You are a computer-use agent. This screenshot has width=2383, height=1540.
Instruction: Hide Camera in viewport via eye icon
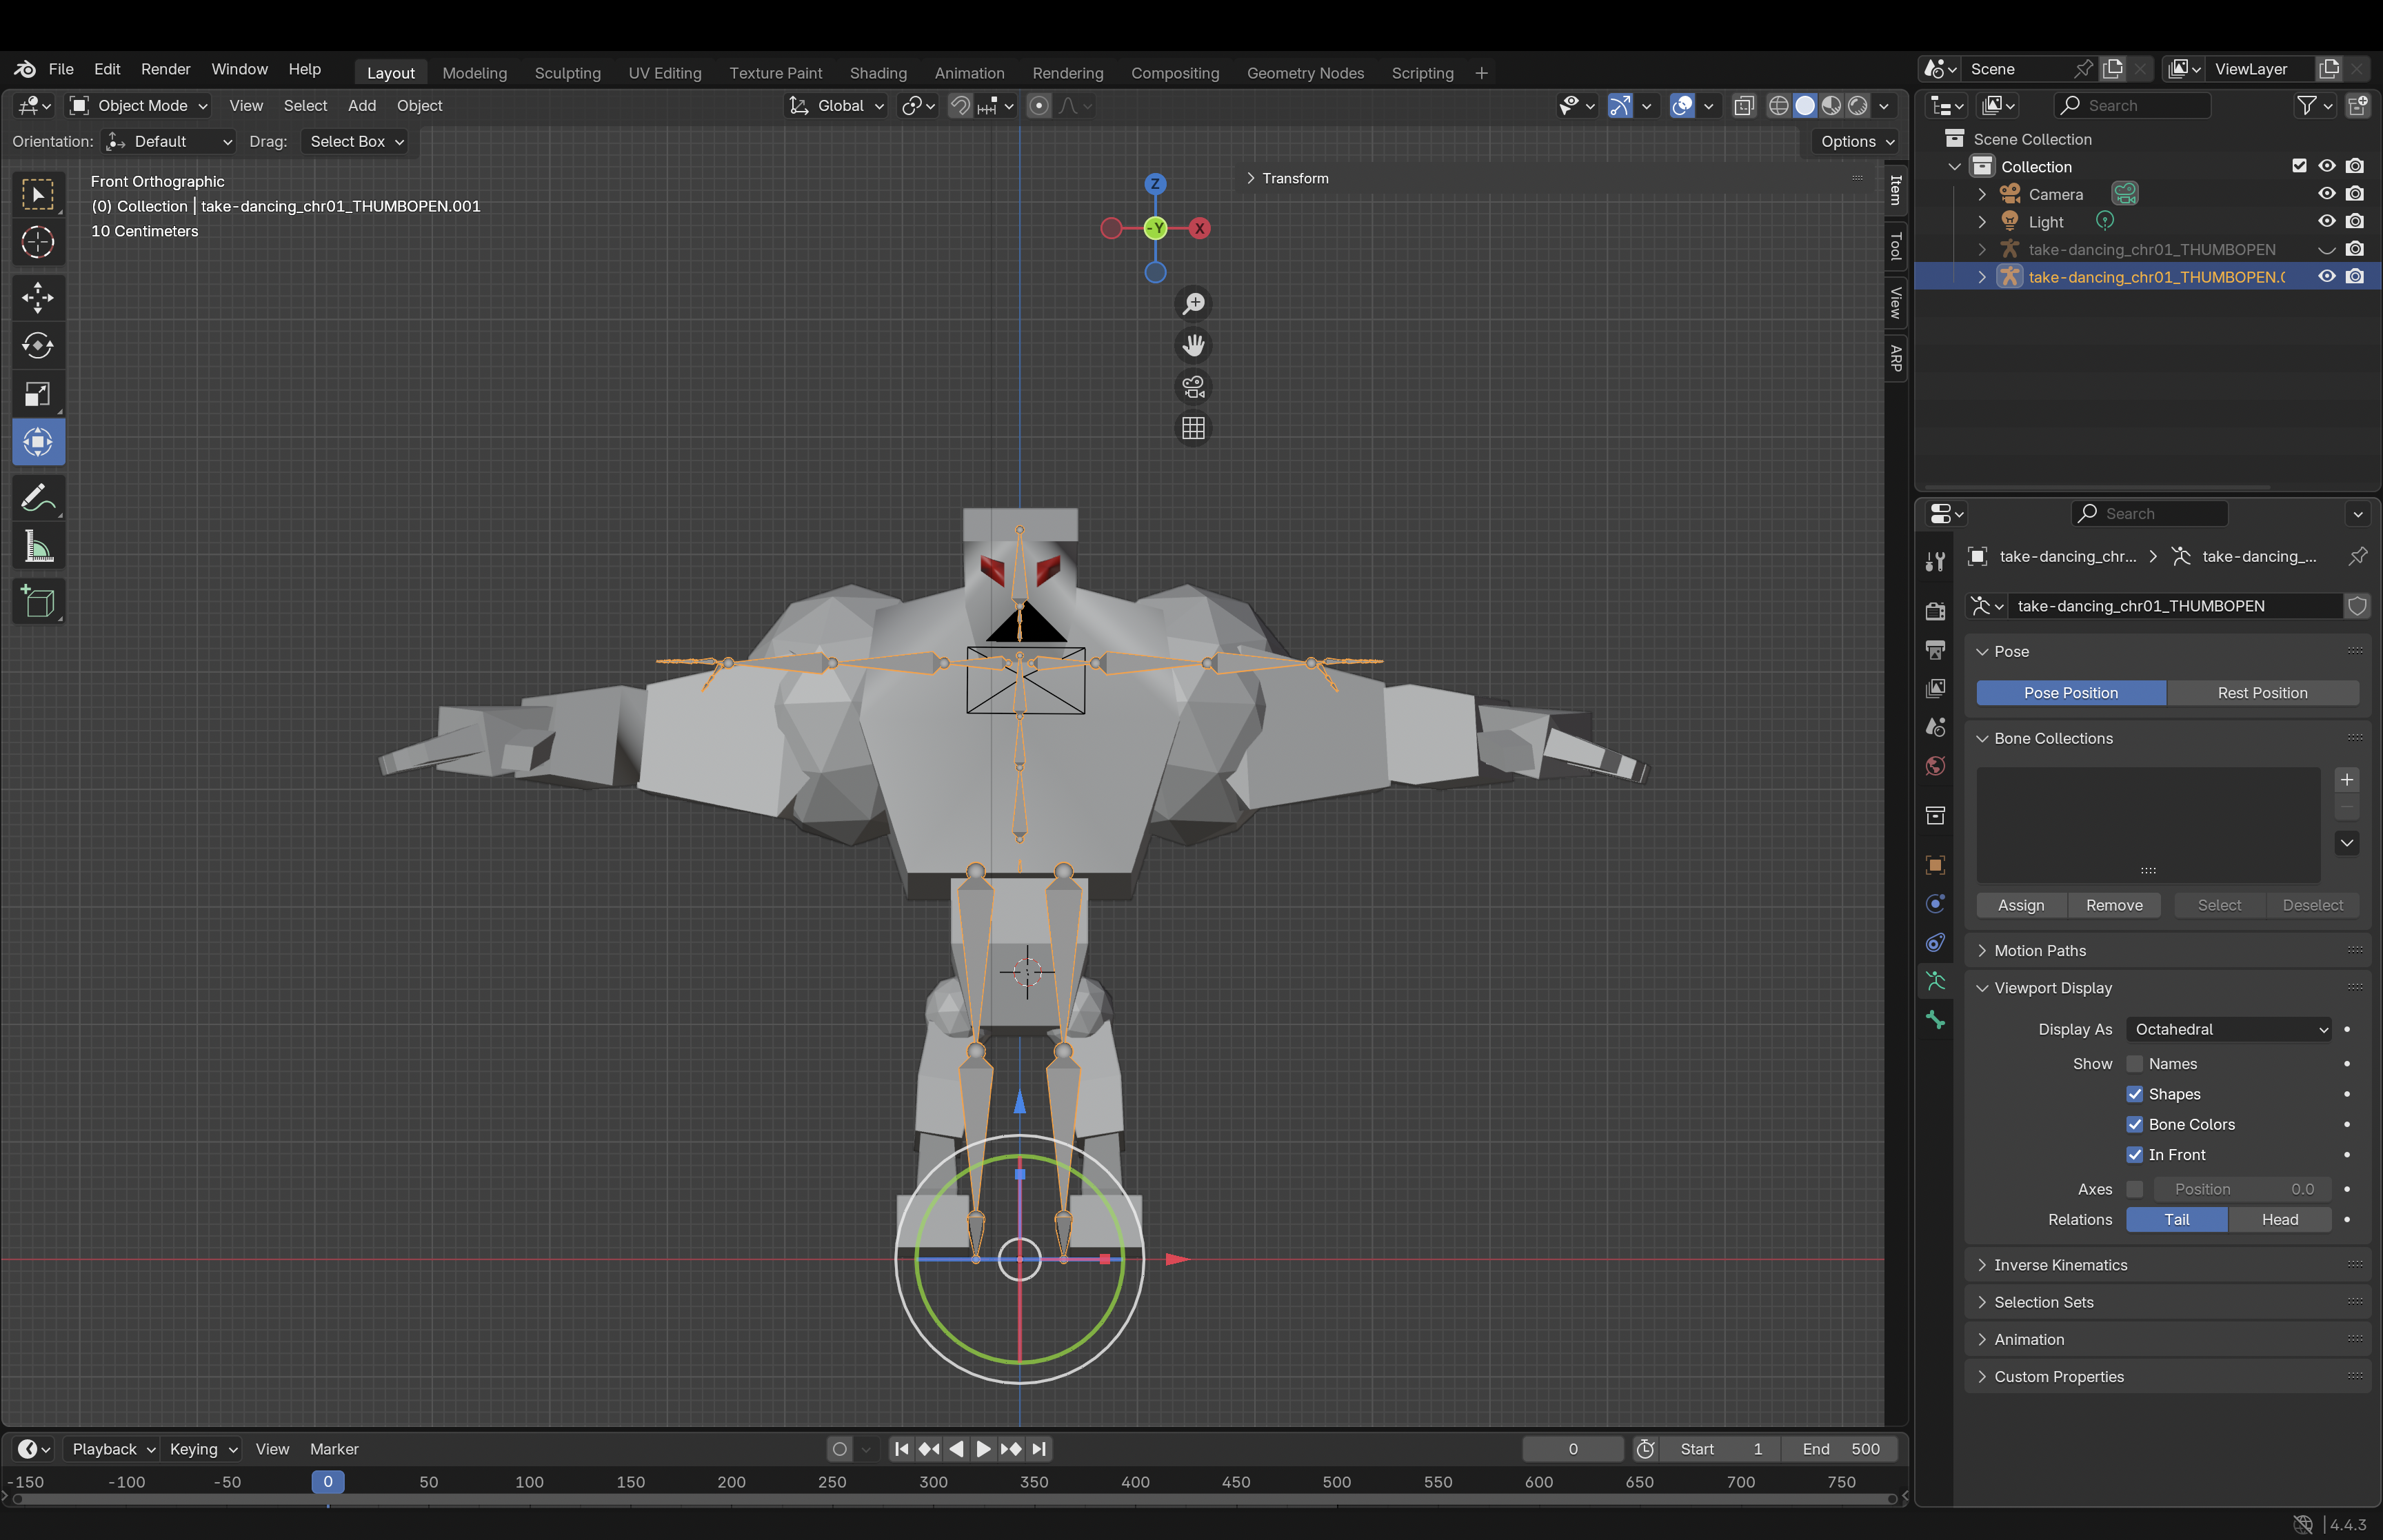pyautogui.click(x=2327, y=194)
